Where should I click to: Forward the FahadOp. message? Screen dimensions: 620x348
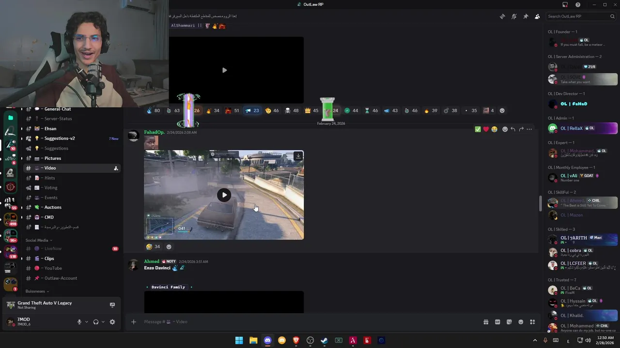[x=521, y=129]
